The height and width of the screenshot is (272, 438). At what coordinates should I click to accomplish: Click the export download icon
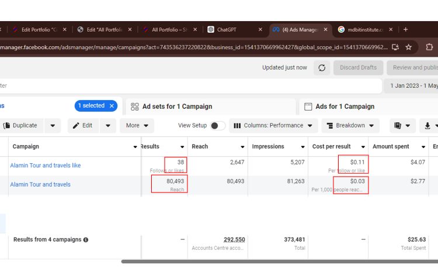click(x=429, y=126)
